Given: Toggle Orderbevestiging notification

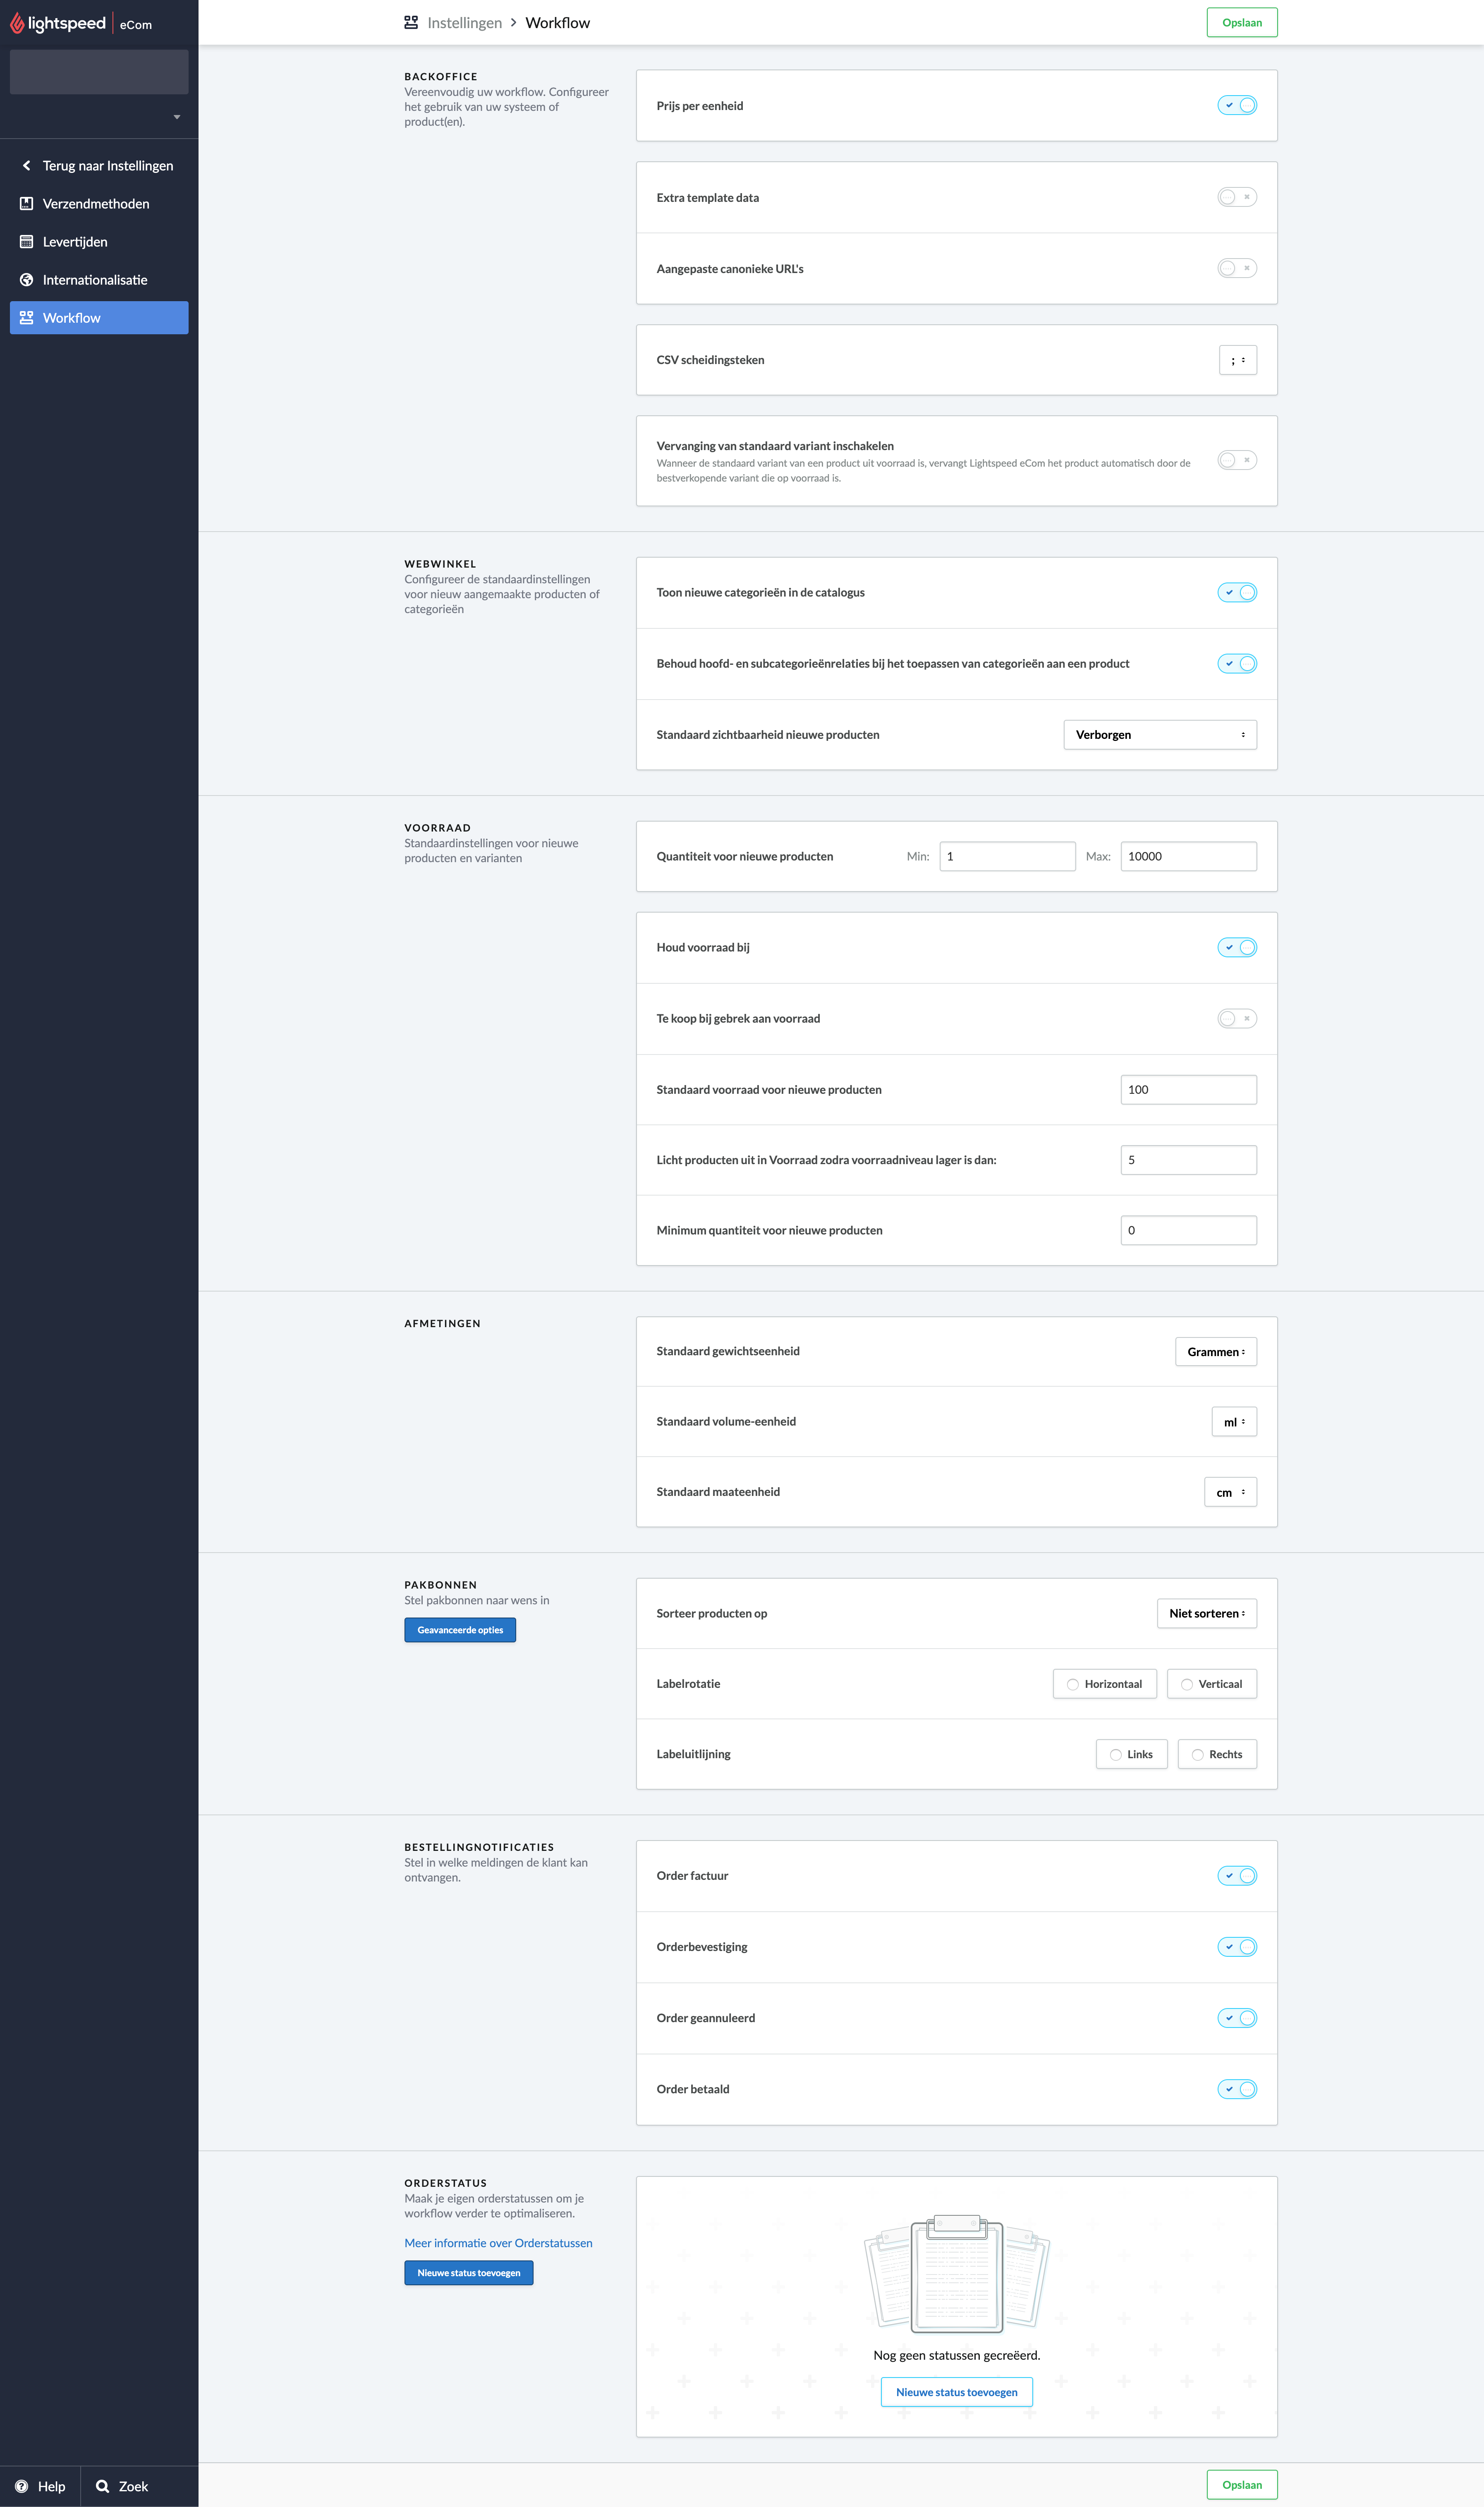Looking at the screenshot, I should coord(1237,1947).
